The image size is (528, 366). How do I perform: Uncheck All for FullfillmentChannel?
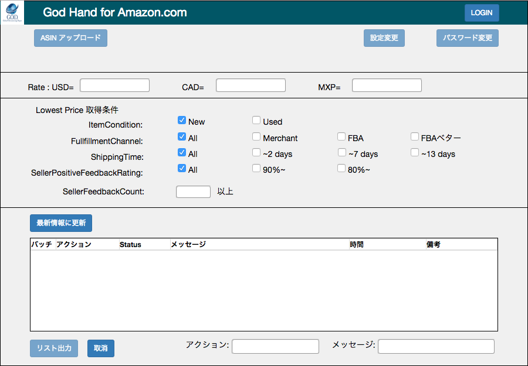pos(182,136)
